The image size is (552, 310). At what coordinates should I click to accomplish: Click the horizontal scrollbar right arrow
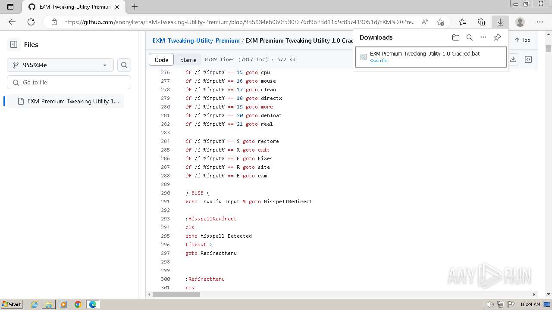coord(534,294)
